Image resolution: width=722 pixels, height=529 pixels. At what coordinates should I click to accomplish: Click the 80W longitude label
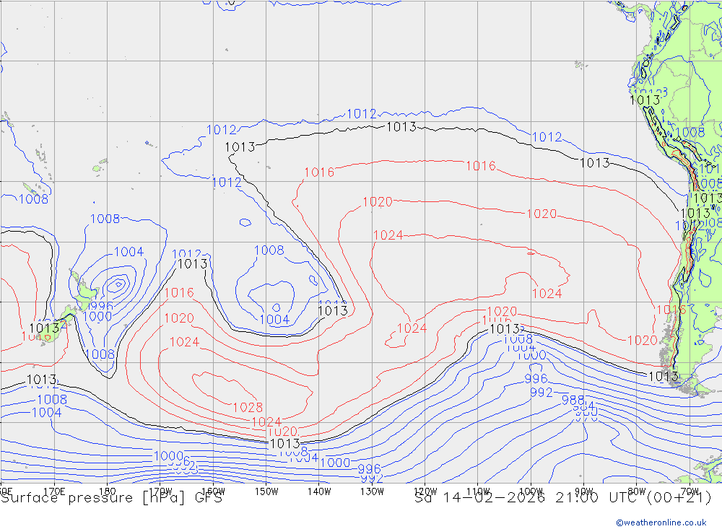point(637,491)
